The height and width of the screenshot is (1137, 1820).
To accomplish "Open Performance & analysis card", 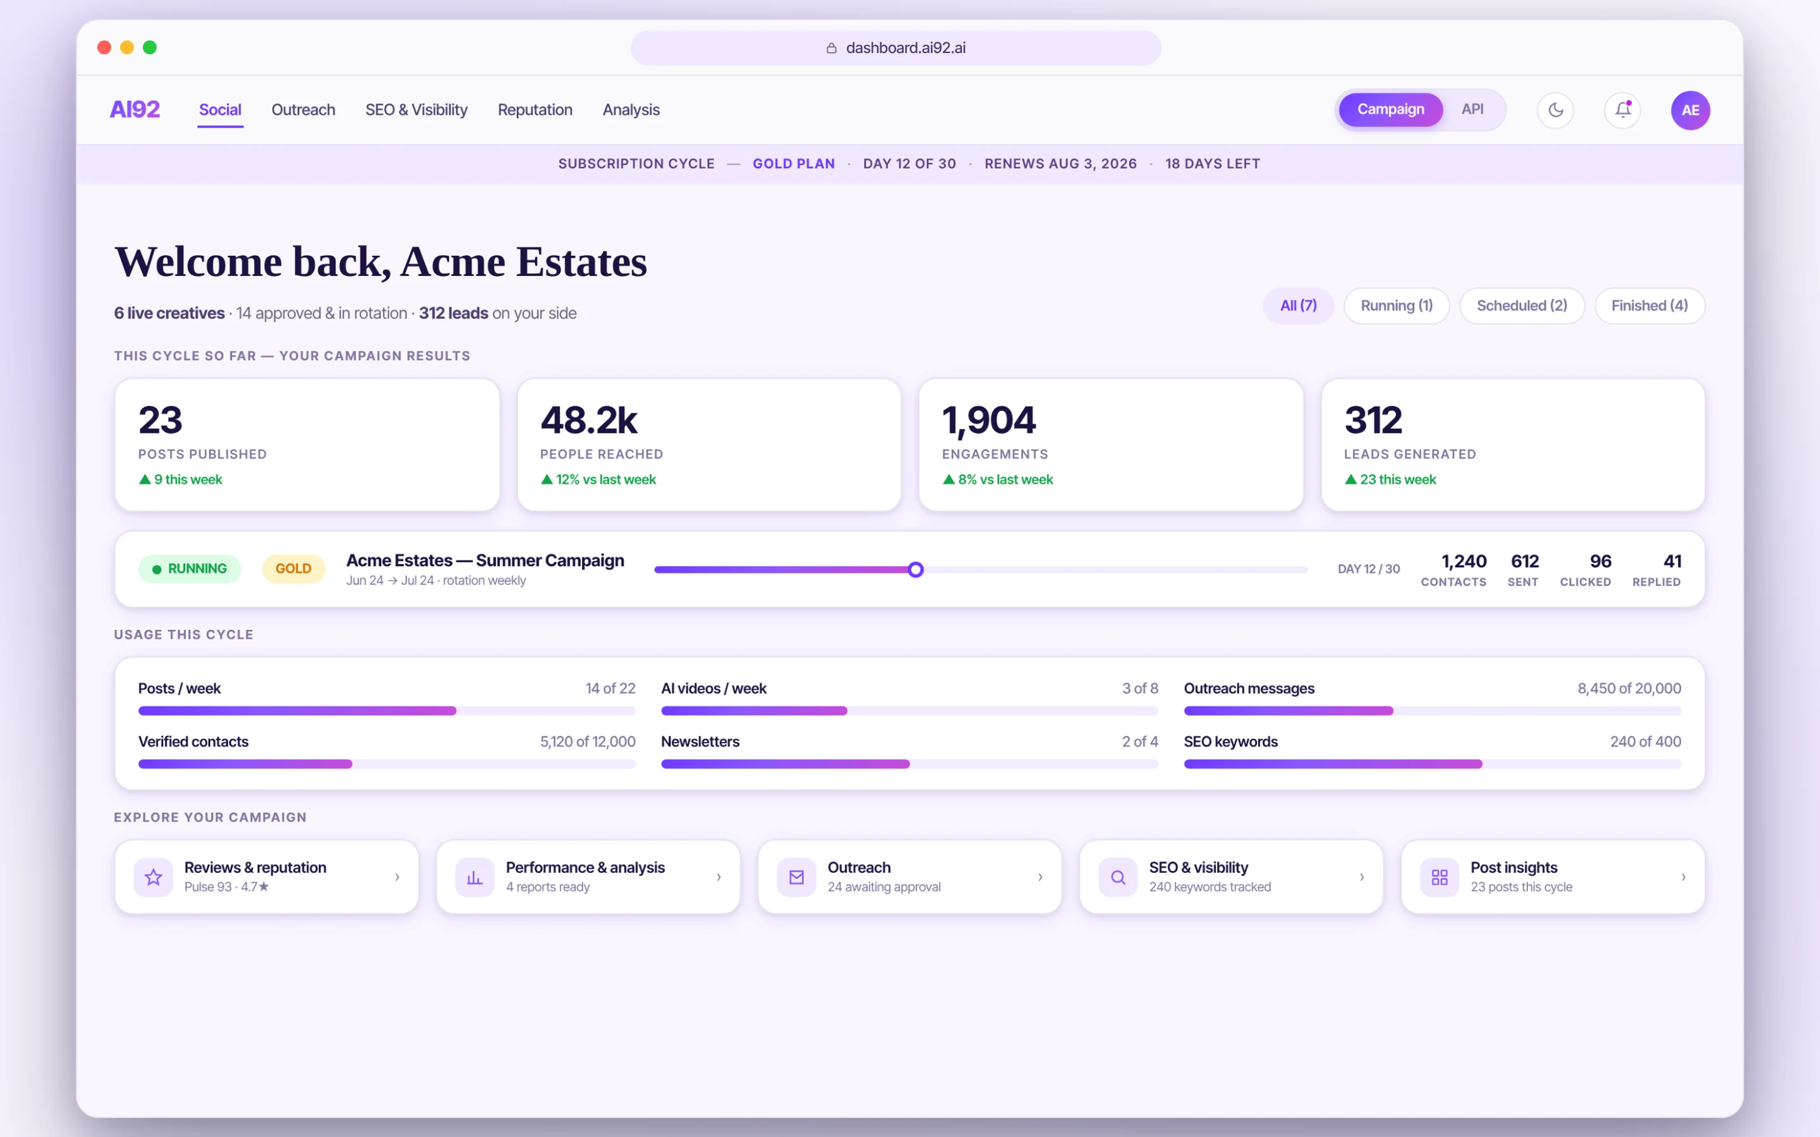I will 588,877.
